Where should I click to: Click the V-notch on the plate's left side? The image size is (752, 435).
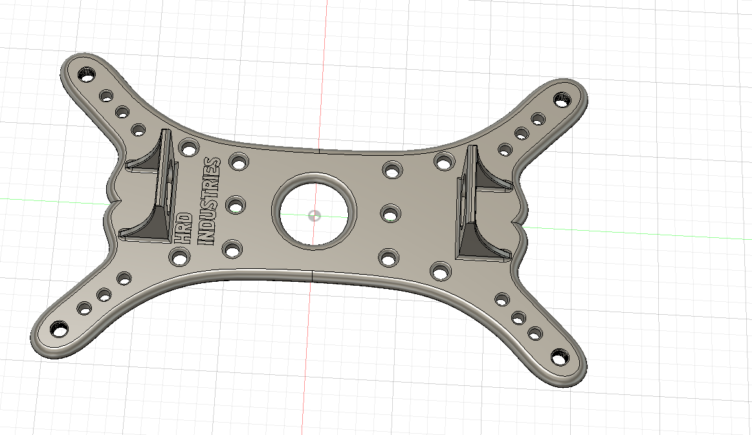tap(113, 203)
